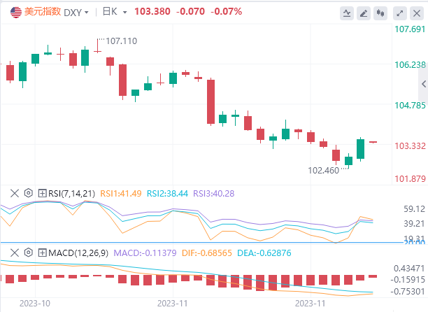Click the 59.12 RSI axis label
Image resolution: width=428 pixels, height=312 pixels.
414,209
